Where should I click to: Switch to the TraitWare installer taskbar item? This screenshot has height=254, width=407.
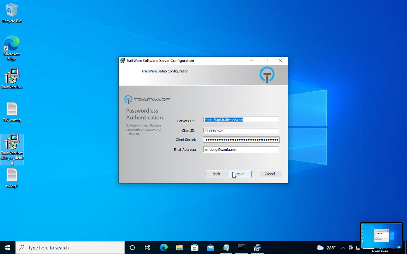[x=257, y=248]
